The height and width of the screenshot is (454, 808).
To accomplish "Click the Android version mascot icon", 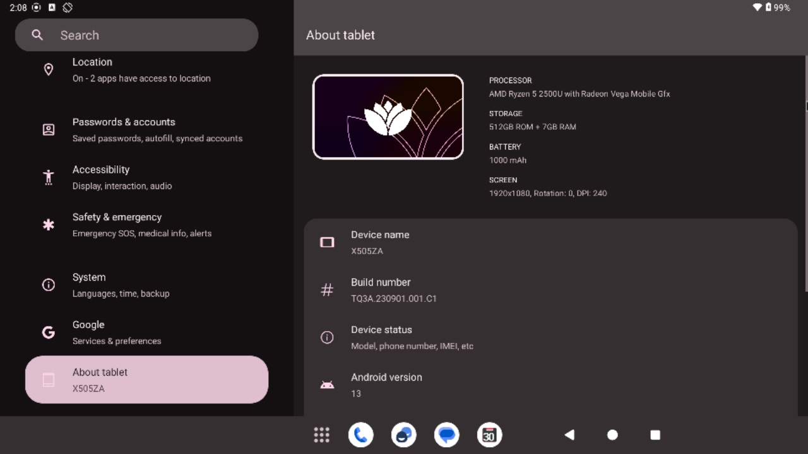I will coord(327,385).
